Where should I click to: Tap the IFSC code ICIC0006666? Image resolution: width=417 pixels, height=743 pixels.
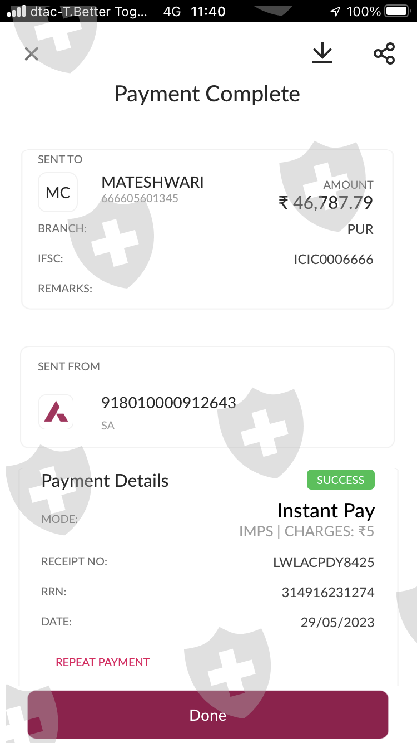point(333,260)
